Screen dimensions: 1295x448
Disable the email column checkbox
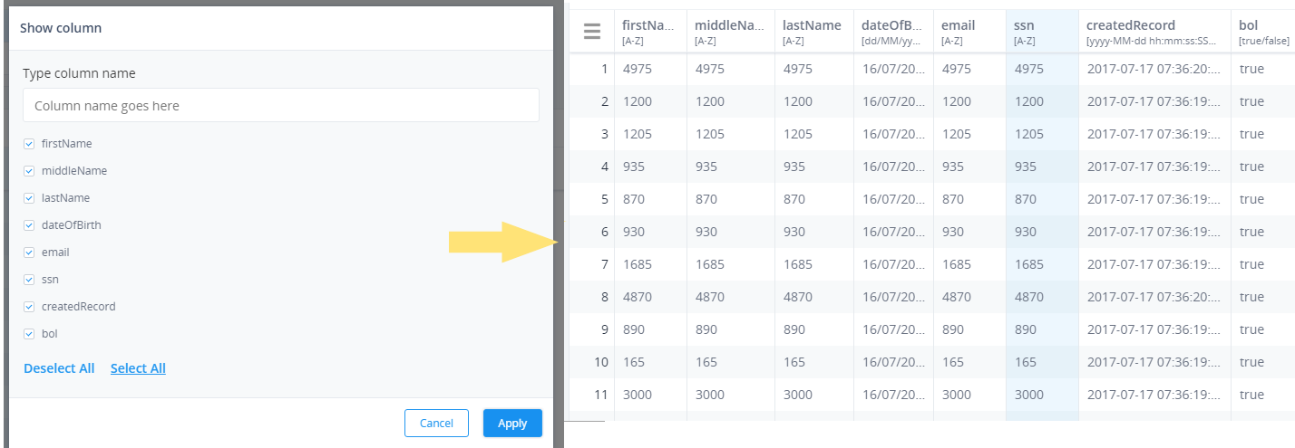pos(29,252)
